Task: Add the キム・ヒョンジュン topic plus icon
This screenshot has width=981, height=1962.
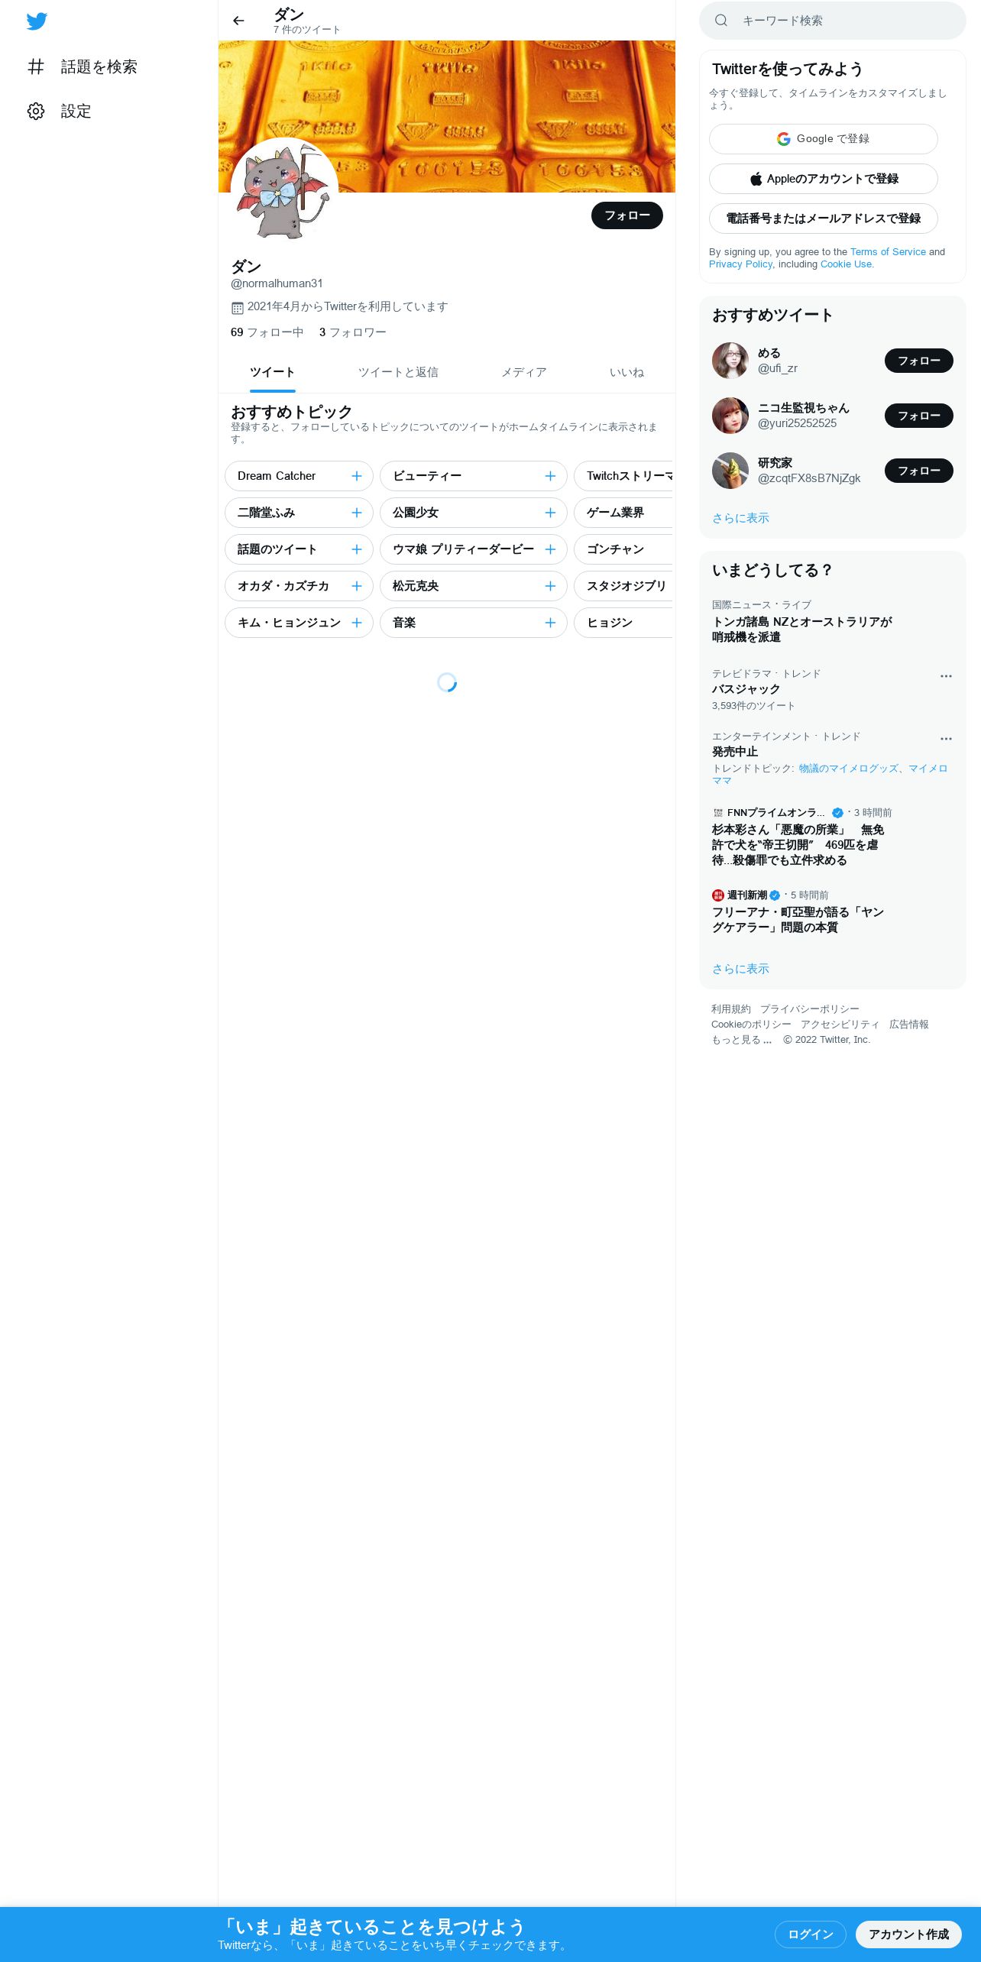Action: tap(357, 623)
